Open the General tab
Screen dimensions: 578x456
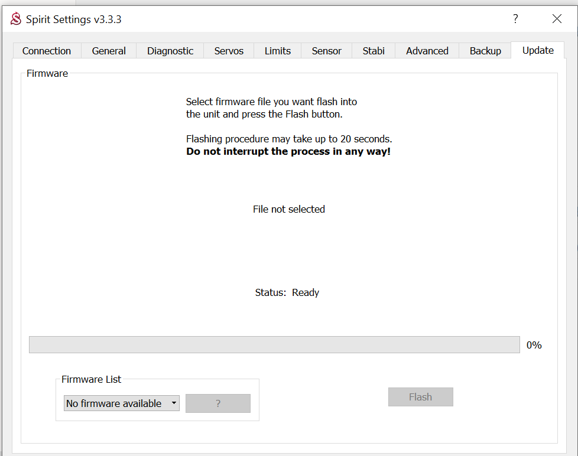(x=109, y=51)
